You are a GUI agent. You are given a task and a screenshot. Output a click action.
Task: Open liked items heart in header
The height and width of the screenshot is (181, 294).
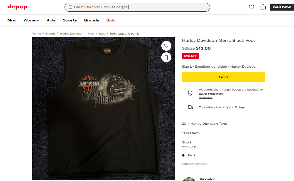251,7
